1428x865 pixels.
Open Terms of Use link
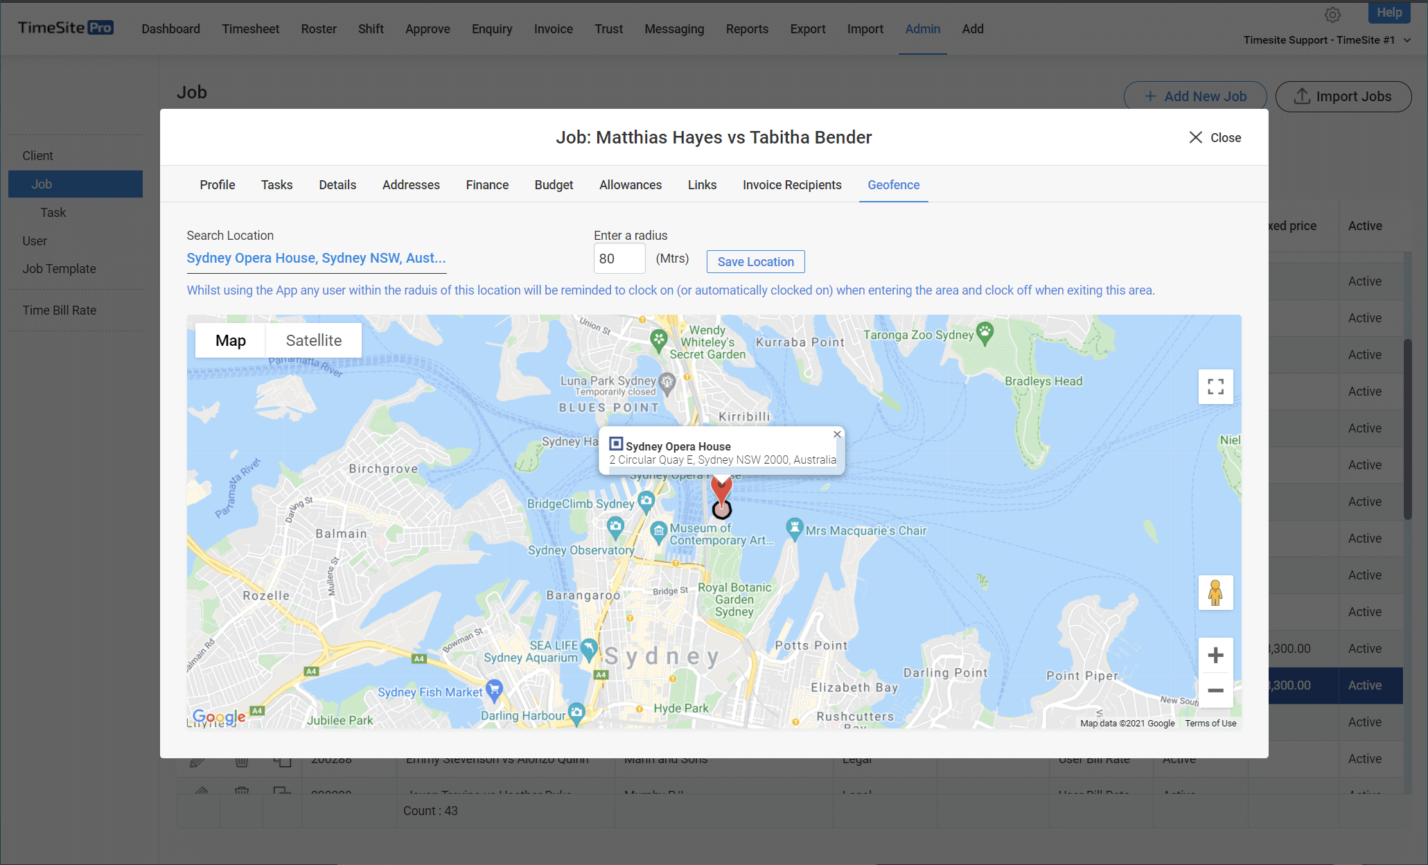pos(1210,723)
